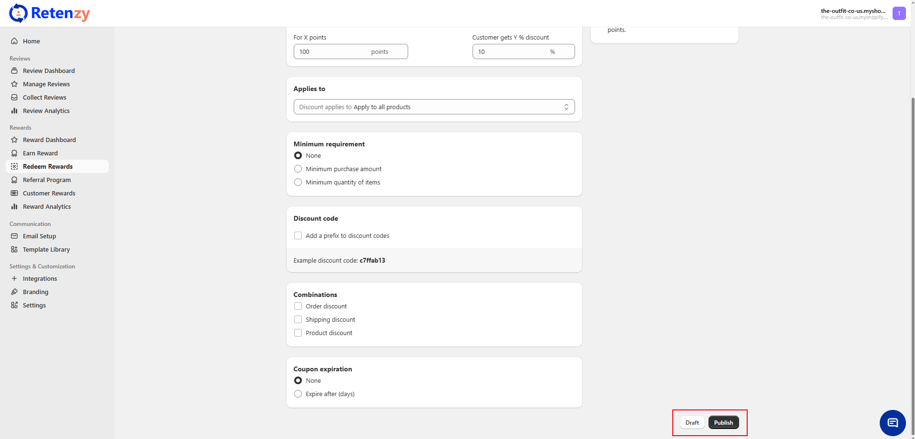Open the Referral Program menu item
This screenshot has width=915, height=439.
pos(47,180)
